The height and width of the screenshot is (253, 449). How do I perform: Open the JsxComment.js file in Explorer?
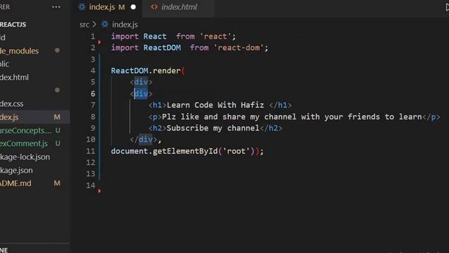tap(24, 143)
